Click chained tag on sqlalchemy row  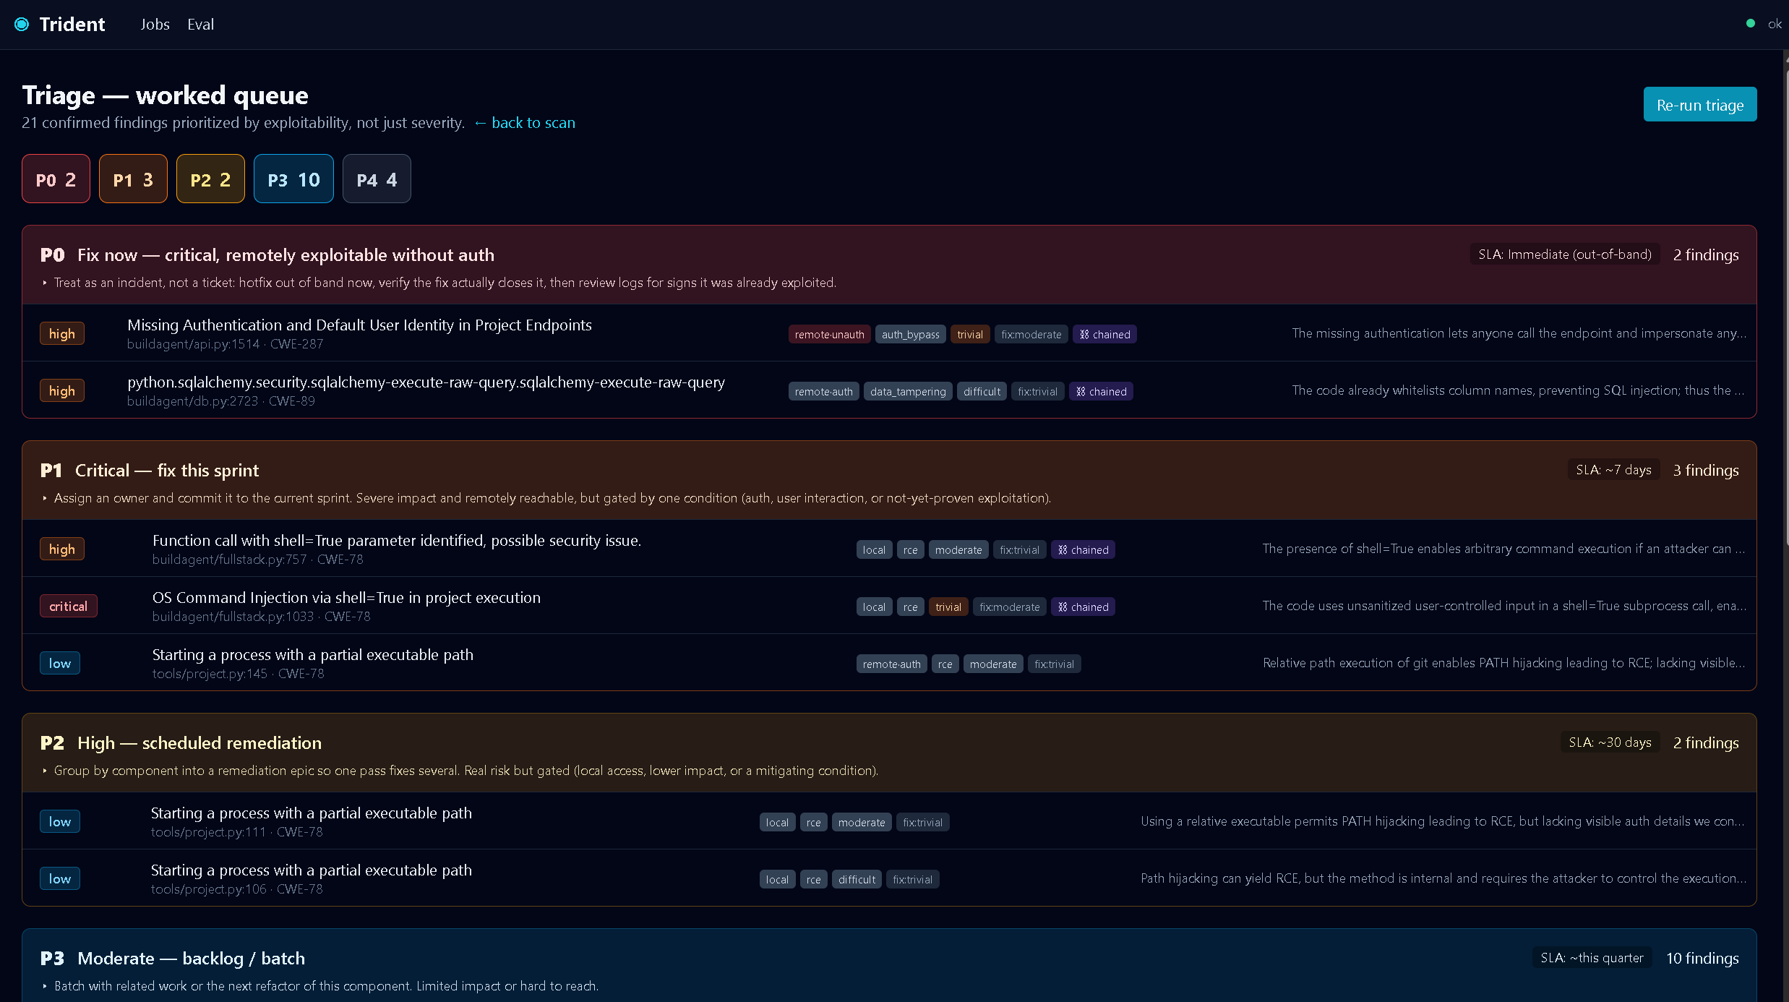pyautogui.click(x=1100, y=391)
